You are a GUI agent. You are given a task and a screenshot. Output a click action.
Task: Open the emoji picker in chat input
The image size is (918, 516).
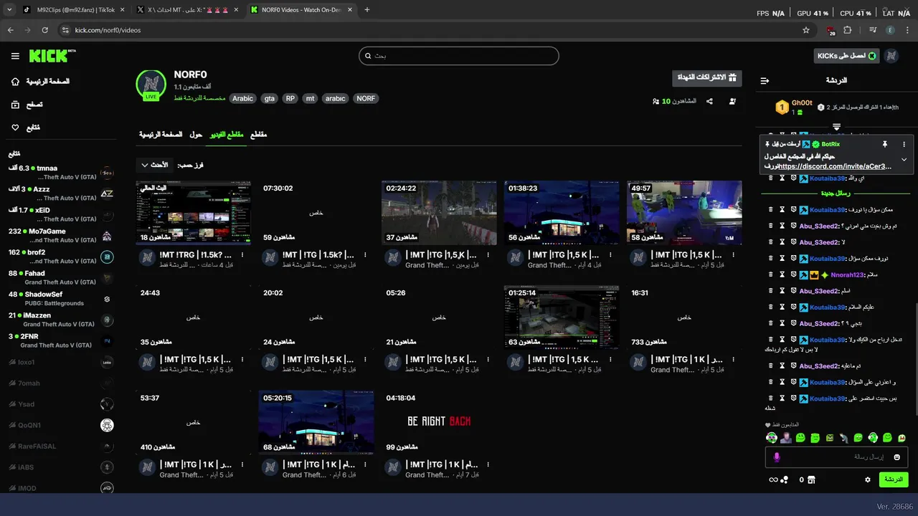pyautogui.click(x=896, y=457)
